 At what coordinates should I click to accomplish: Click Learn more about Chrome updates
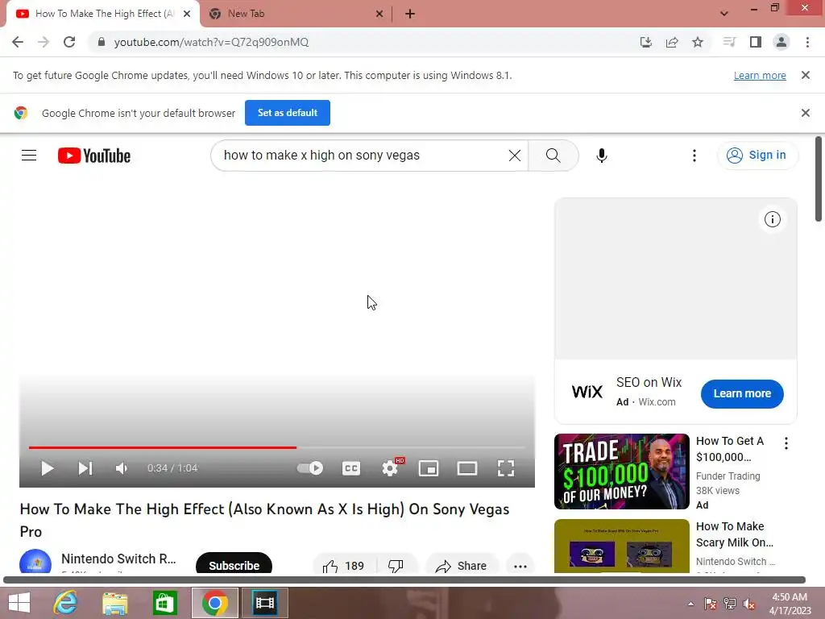(760, 75)
